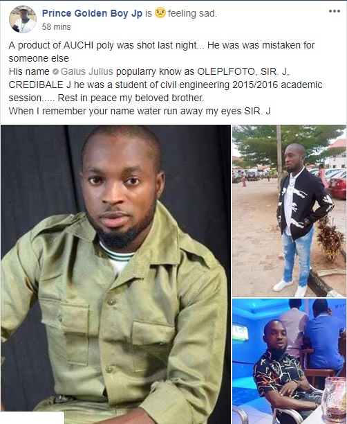Click the 'Rest in peace my beloved brother' sentence

131,98
